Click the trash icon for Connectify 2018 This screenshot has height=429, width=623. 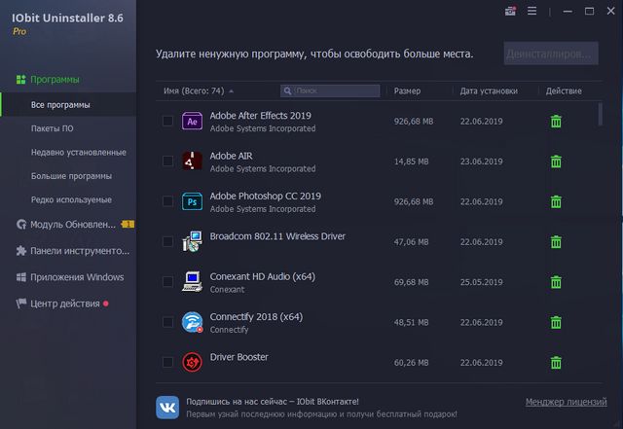click(556, 323)
